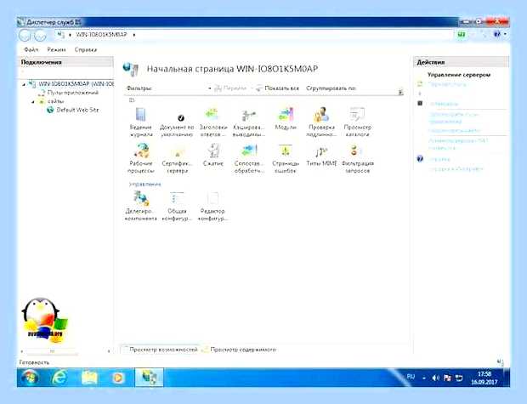Click the IIS Manager title bar icon
527x404 pixels.
pos(21,22)
